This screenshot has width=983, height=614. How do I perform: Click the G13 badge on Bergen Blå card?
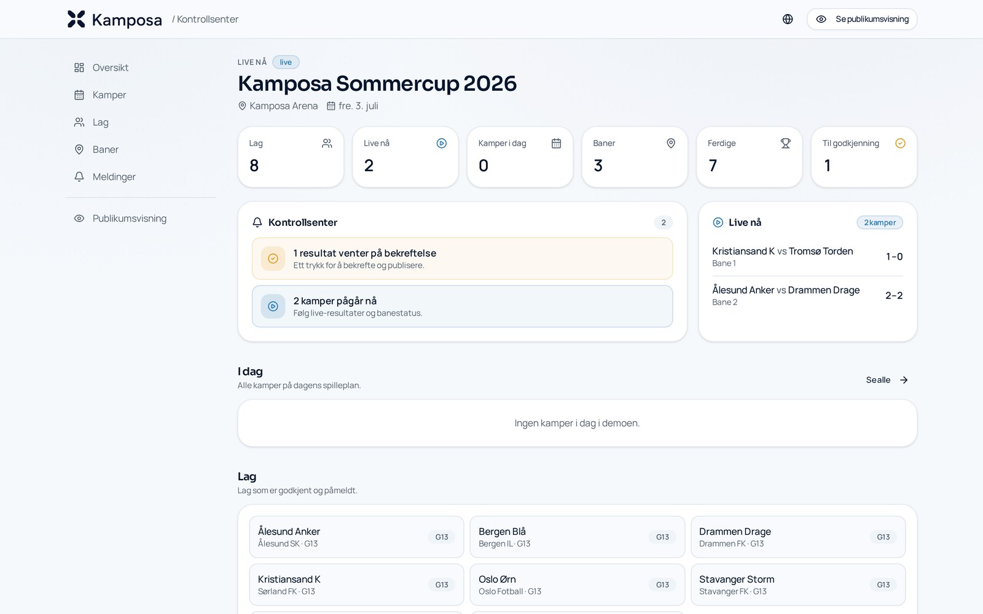[662, 537]
